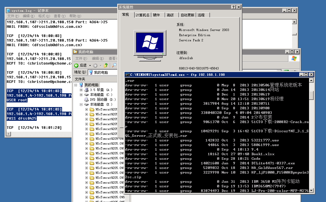326x202 pixels.
Task: Select the 我的电脑 computer icon in tree
Action: tap(81, 85)
